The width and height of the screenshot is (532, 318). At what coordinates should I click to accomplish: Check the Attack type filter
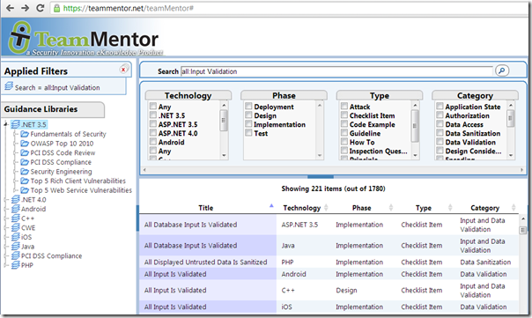(x=344, y=107)
